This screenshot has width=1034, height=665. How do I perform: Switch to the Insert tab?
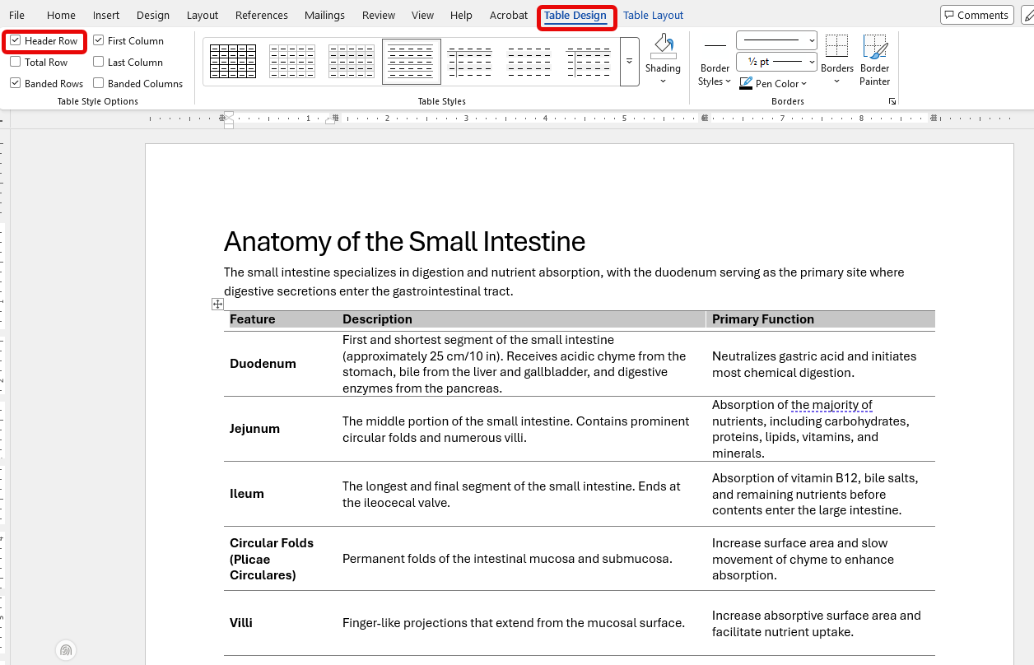click(106, 15)
